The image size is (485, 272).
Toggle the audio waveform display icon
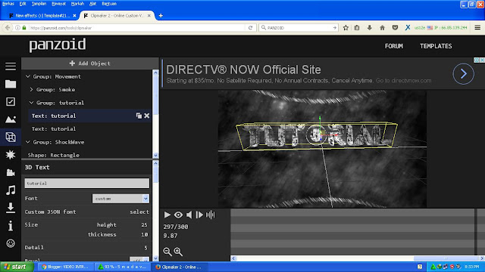pos(211,215)
